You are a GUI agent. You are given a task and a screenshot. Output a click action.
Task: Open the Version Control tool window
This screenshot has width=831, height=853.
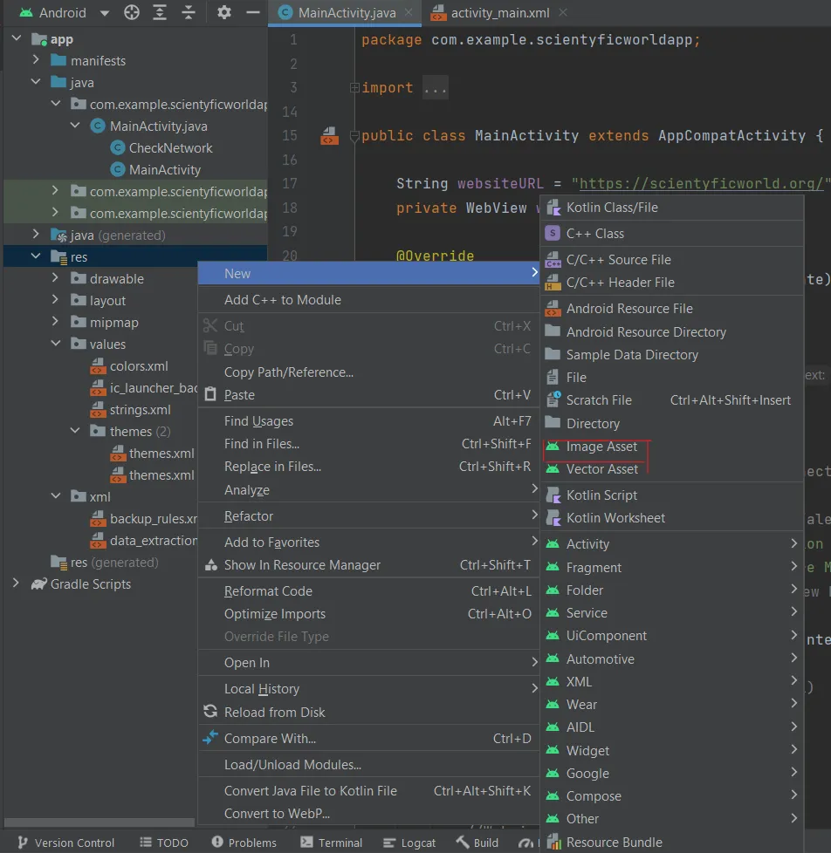(65, 843)
